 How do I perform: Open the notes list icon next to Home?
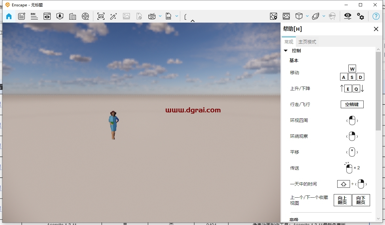pyautogui.click(x=22, y=16)
